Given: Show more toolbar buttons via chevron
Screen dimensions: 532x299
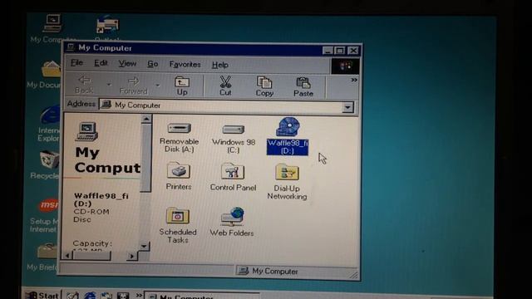Looking at the screenshot, I should tap(353, 81).
